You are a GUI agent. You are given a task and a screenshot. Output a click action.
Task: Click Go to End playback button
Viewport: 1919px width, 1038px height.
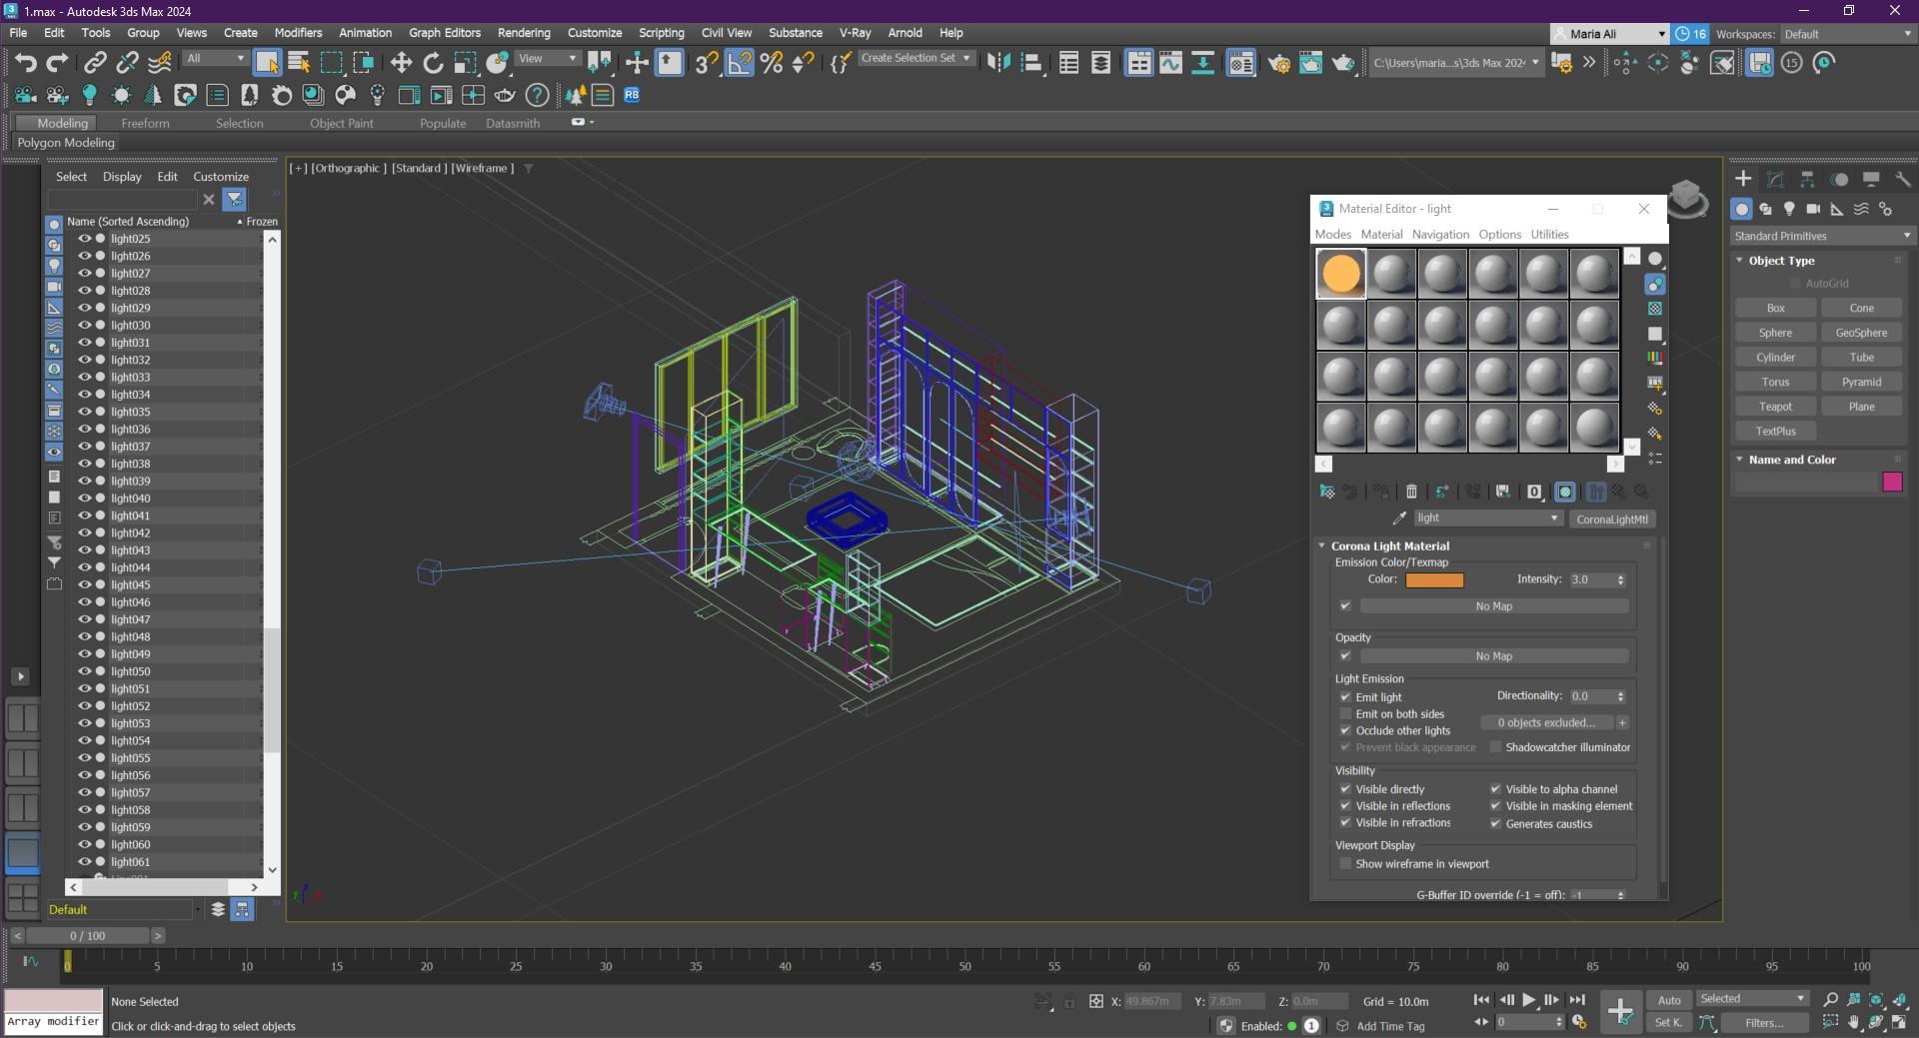click(x=1577, y=1000)
